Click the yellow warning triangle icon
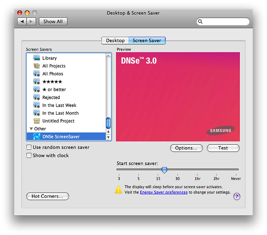Viewport: 267px width, 235px height. click(118, 190)
